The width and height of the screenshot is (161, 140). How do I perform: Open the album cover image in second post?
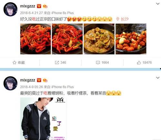[44, 119]
